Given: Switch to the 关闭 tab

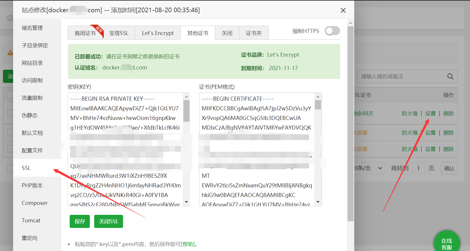Looking at the screenshot, I should [x=227, y=33].
